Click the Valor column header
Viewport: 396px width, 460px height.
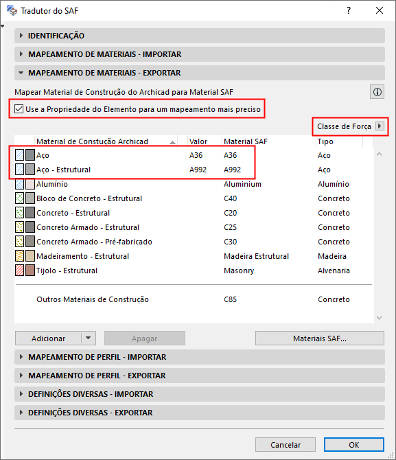(204, 141)
